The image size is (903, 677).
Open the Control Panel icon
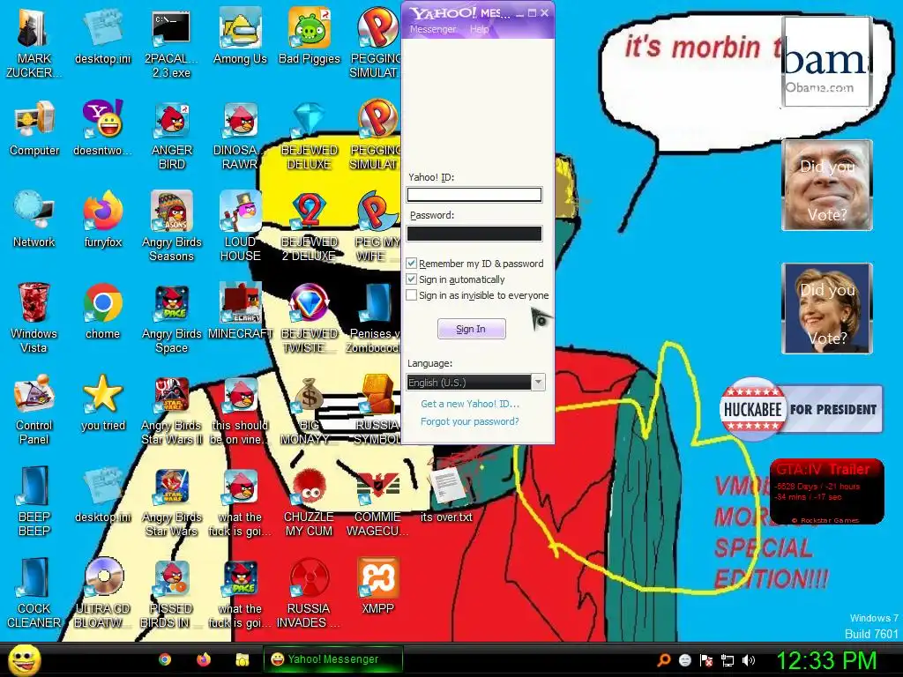pyautogui.click(x=34, y=410)
